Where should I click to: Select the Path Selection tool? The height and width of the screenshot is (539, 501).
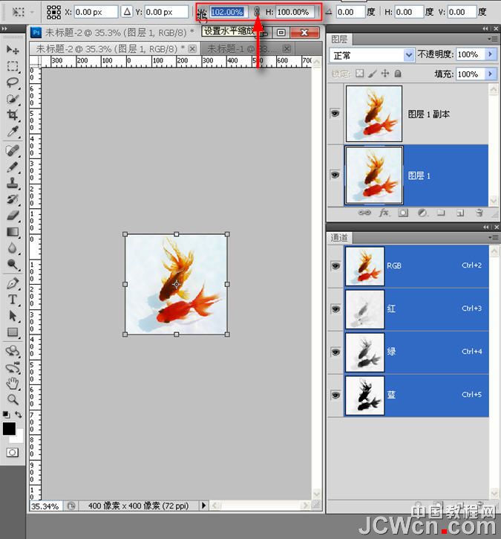(x=13, y=316)
